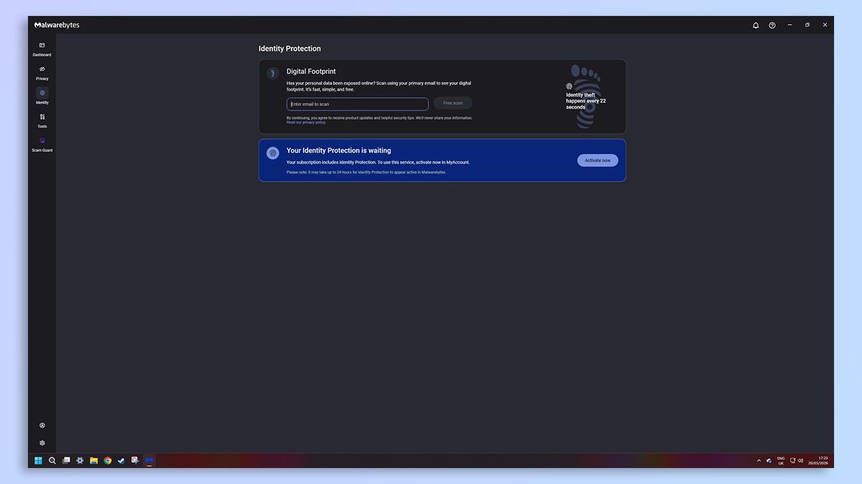Show hidden system tray icons

[x=759, y=461]
